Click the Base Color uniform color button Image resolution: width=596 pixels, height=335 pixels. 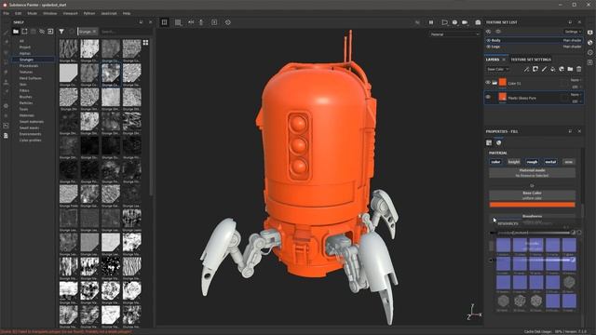click(x=532, y=195)
